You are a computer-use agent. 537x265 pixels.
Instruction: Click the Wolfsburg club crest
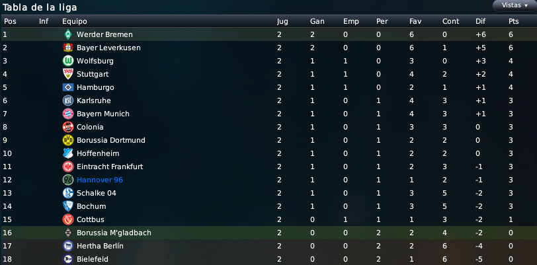(68, 61)
